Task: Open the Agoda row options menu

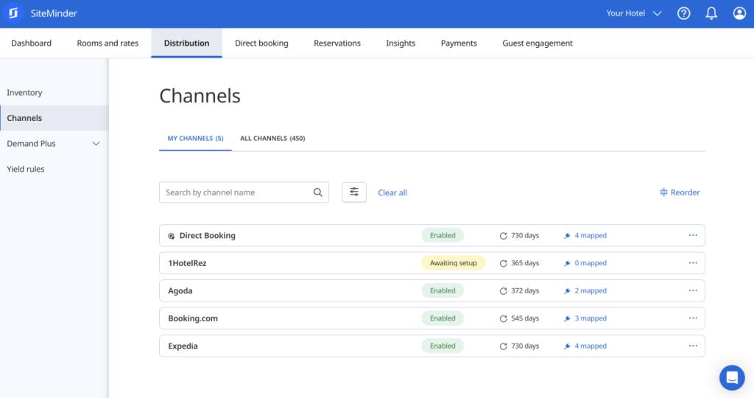Action: pyautogui.click(x=693, y=290)
